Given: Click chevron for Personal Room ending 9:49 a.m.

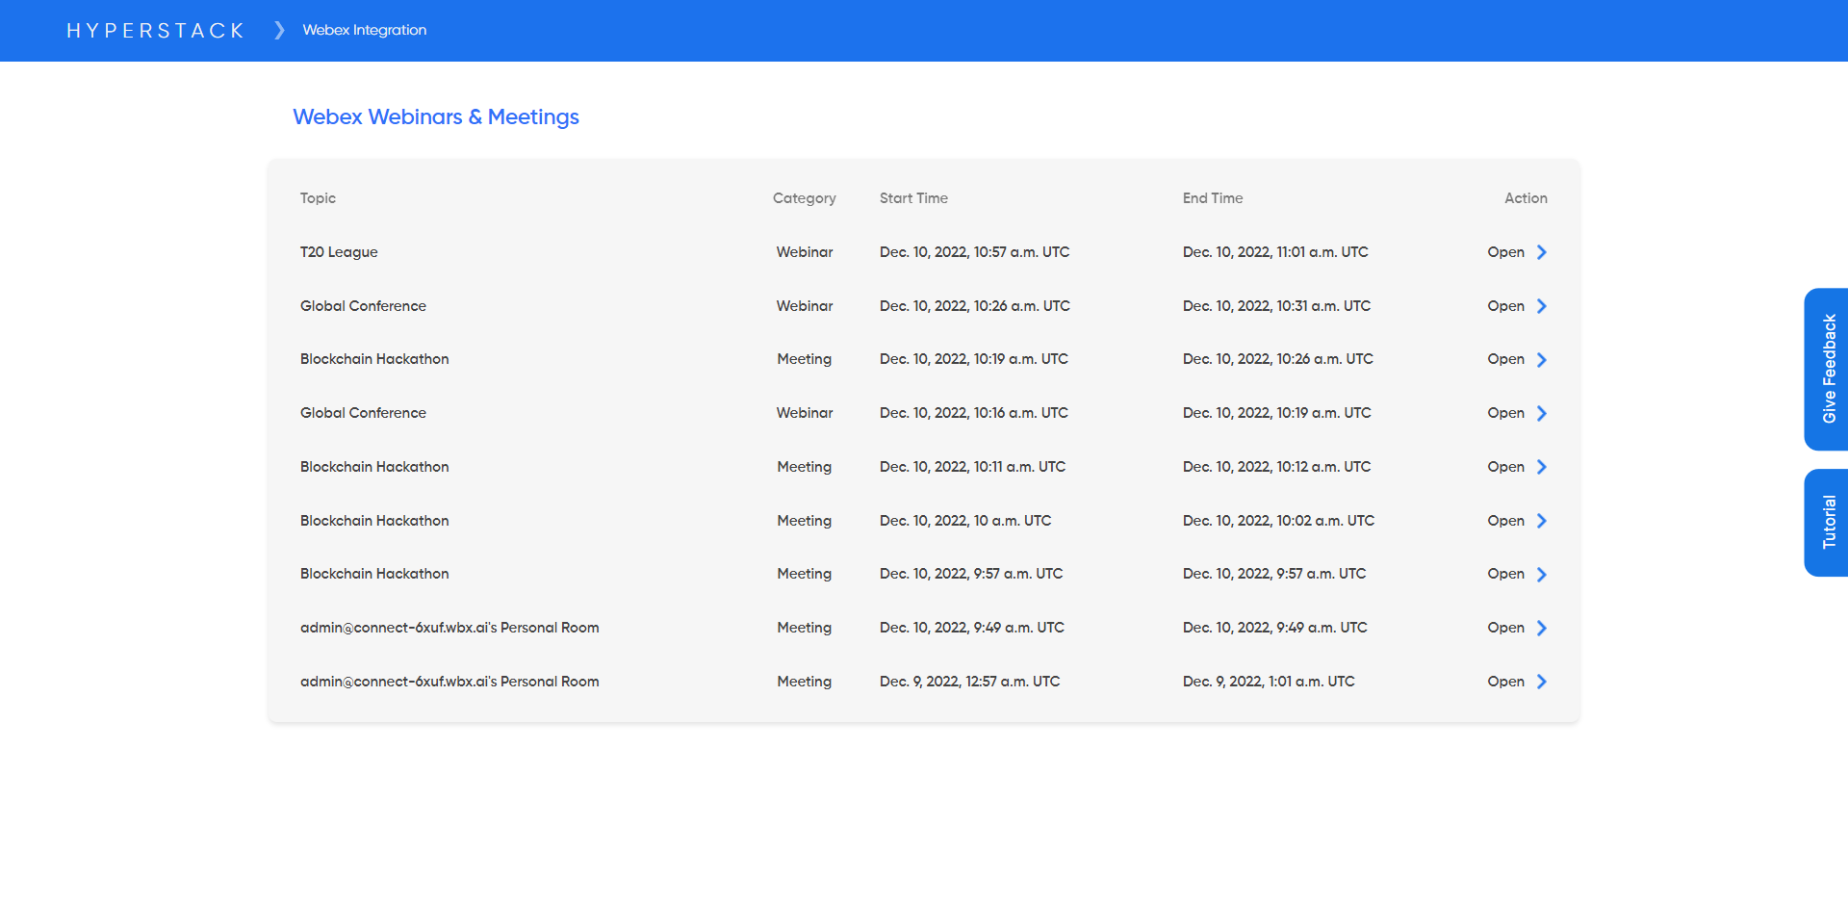Looking at the screenshot, I should pos(1541,628).
